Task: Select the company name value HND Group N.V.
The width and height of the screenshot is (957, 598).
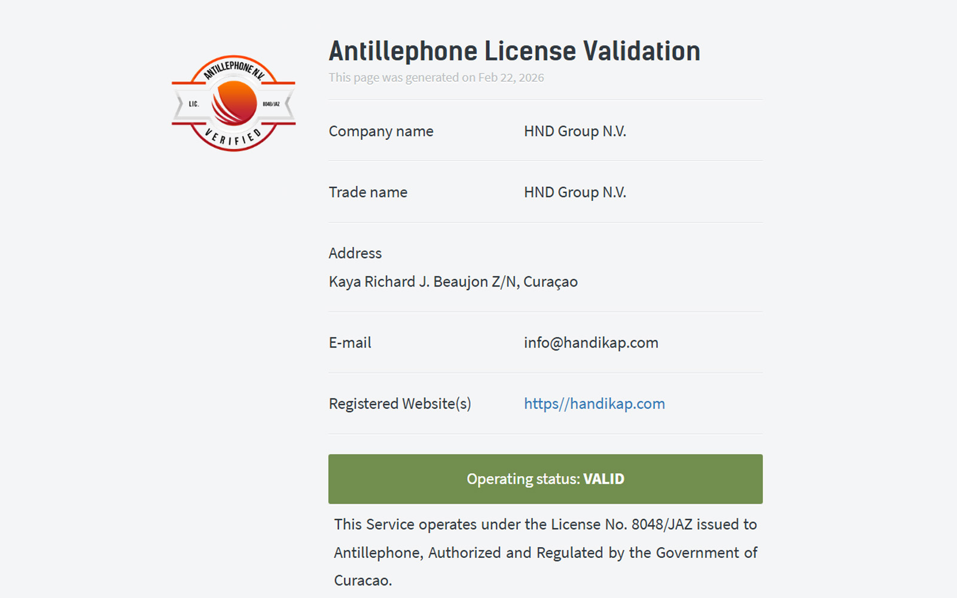Action: pyautogui.click(x=575, y=132)
